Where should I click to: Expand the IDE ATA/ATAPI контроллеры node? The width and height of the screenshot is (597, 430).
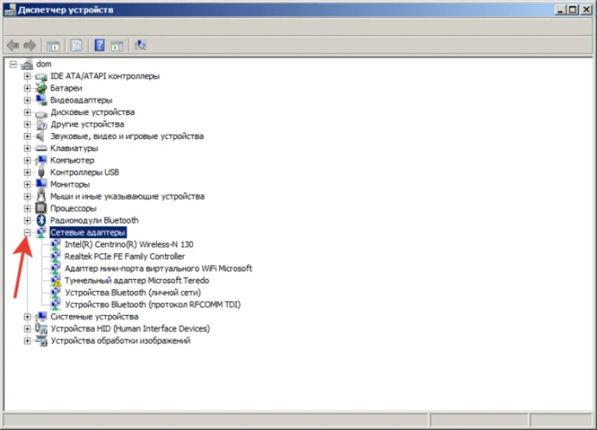pyautogui.click(x=27, y=76)
